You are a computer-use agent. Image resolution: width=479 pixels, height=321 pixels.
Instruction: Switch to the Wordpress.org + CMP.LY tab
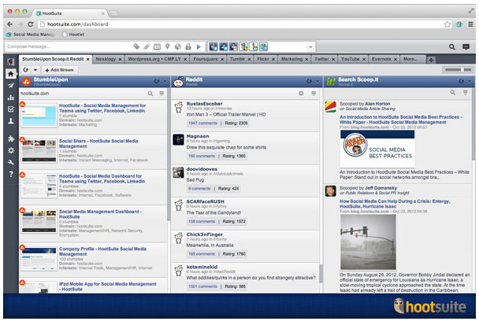tap(154, 59)
